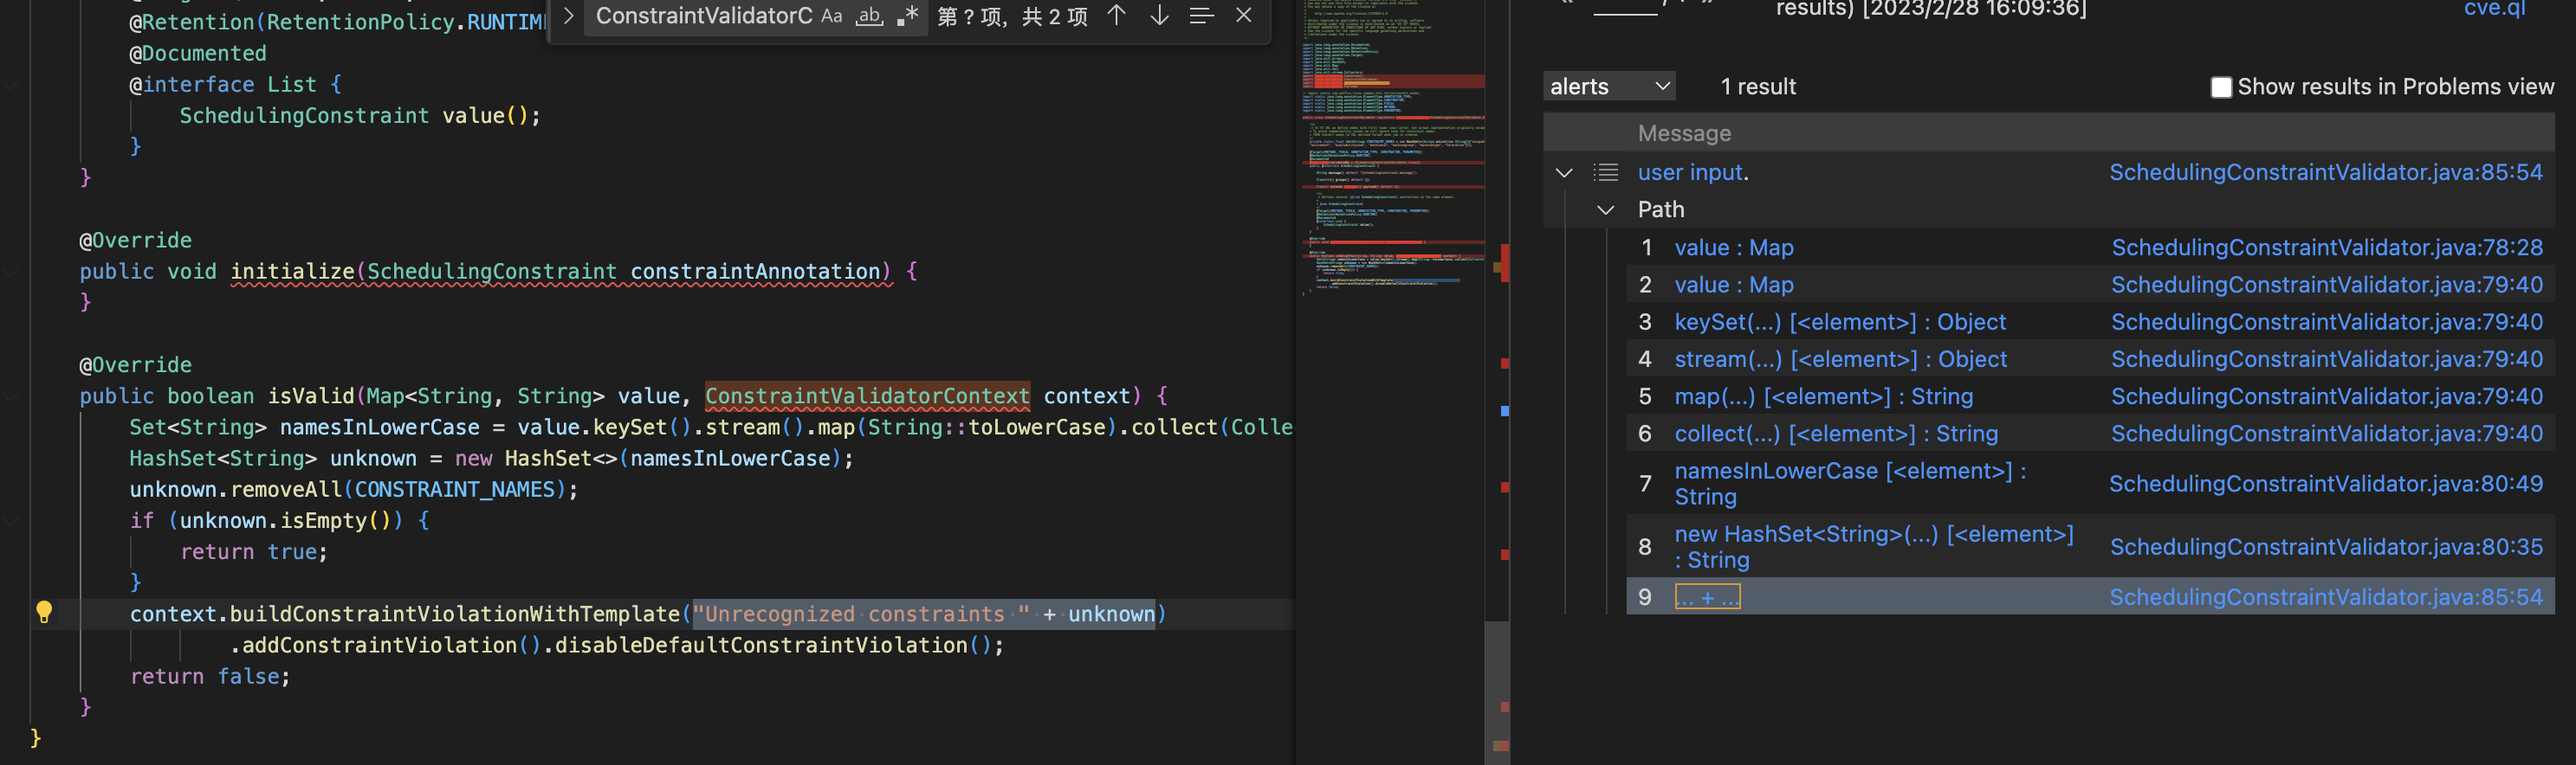Screen dimensions: 2576x765
Task: Select path step 6 collect(...) element
Action: [1836, 434]
